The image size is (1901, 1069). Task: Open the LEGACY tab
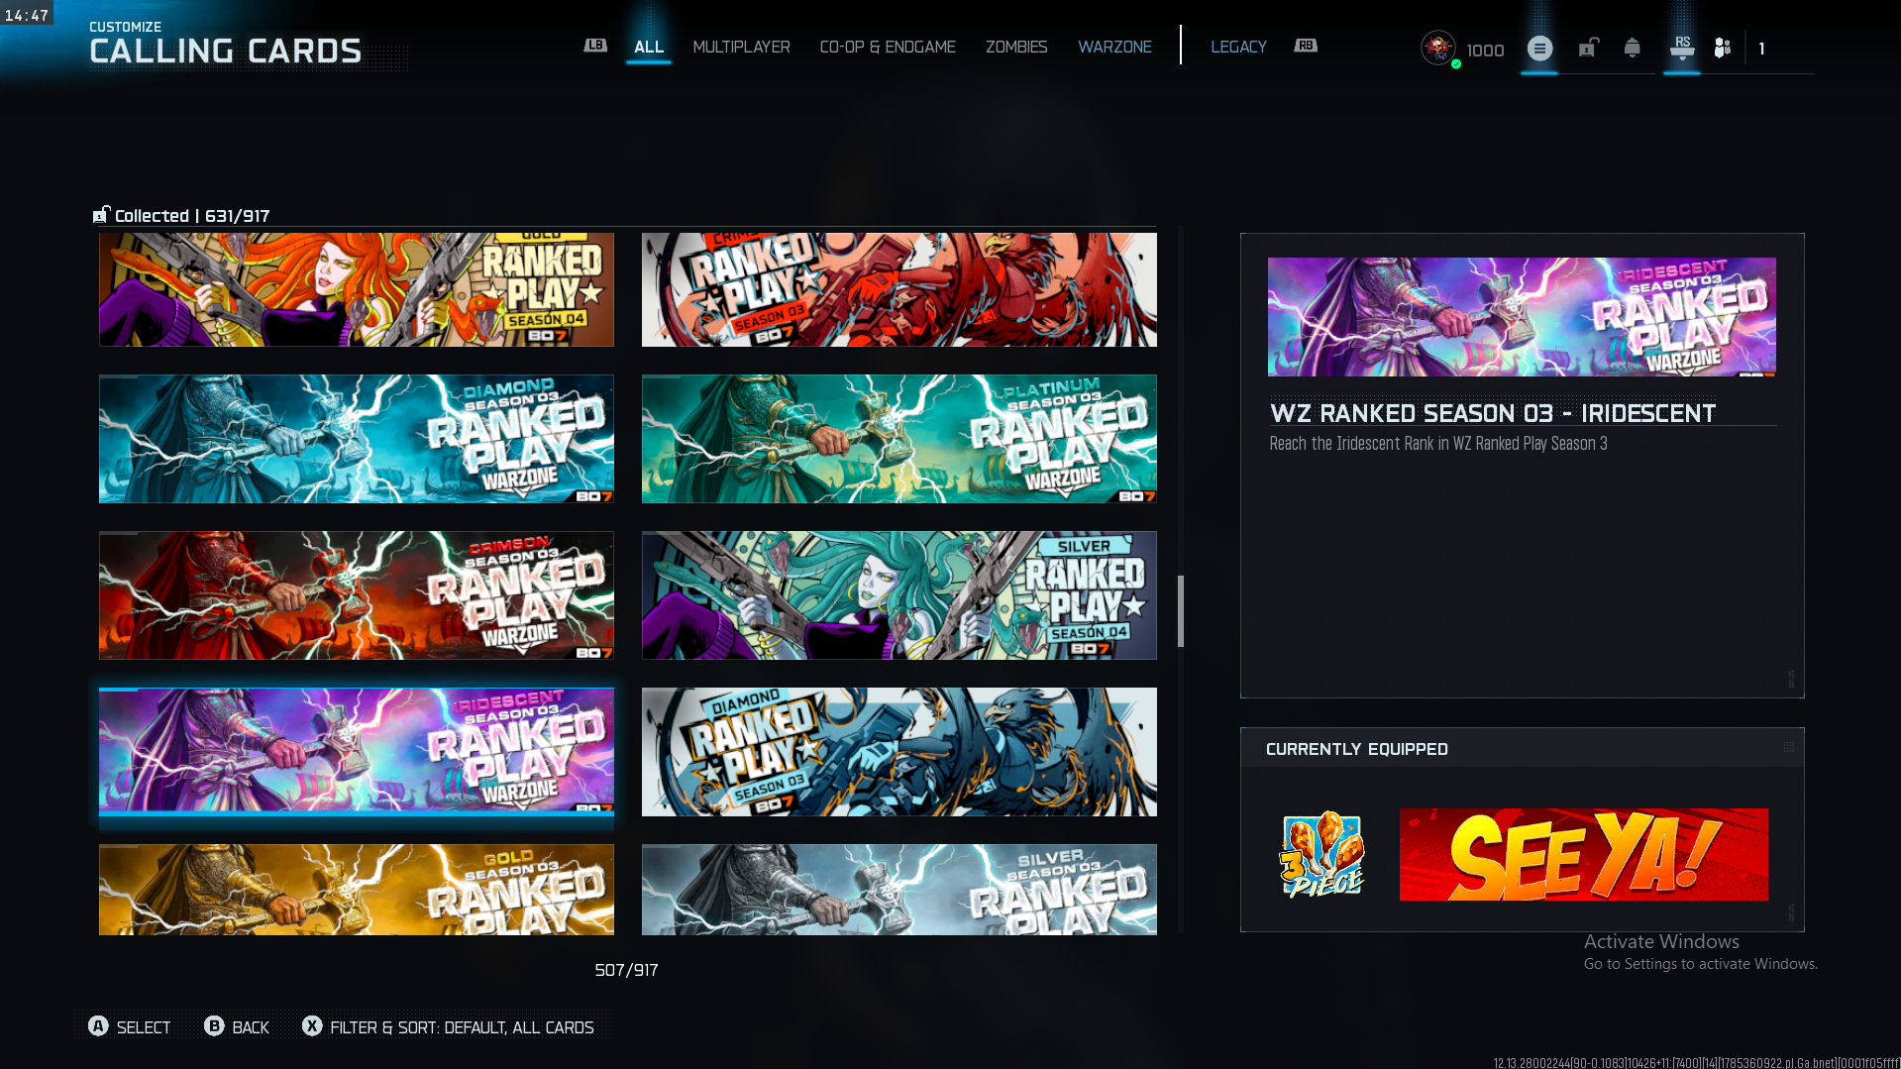(x=1238, y=47)
